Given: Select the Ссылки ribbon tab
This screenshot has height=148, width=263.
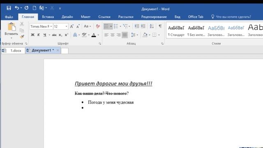Looking at the screenshot, I should pyautogui.click(x=104, y=17).
